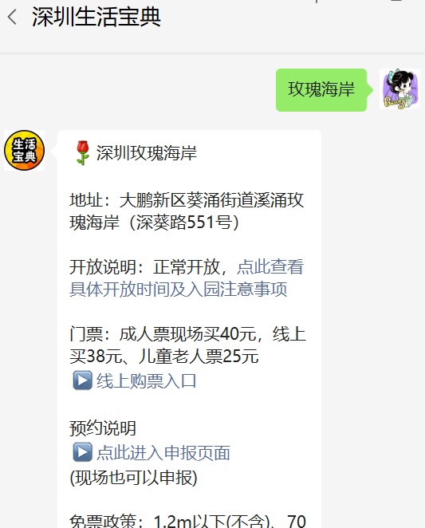Click the 深葵路551号 address text
425x528 pixels.
[184, 223]
